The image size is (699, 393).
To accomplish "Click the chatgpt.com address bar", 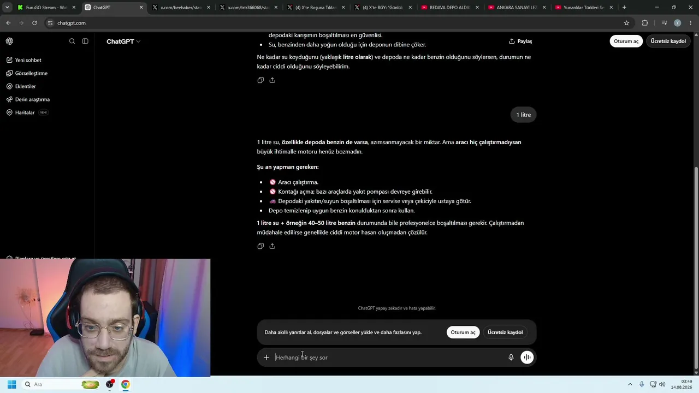I will pyautogui.click(x=333, y=23).
